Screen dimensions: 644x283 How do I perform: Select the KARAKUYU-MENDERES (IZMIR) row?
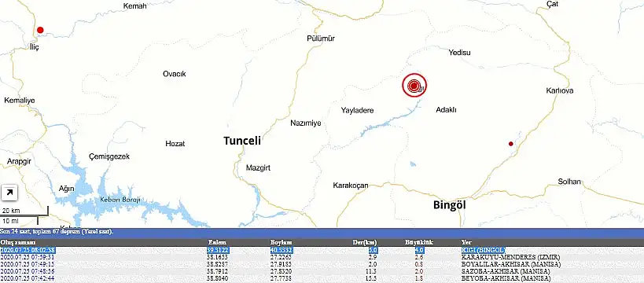pyautogui.click(x=322, y=257)
